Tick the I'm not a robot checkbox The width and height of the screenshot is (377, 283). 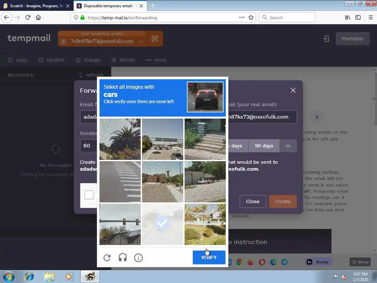click(89, 195)
